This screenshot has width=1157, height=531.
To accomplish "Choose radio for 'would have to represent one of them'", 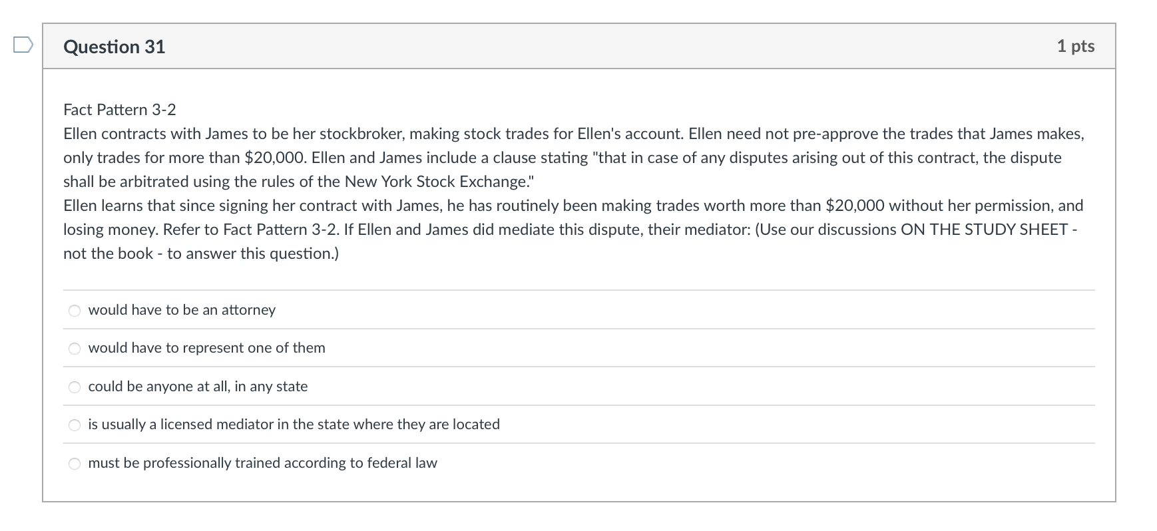I will (75, 349).
